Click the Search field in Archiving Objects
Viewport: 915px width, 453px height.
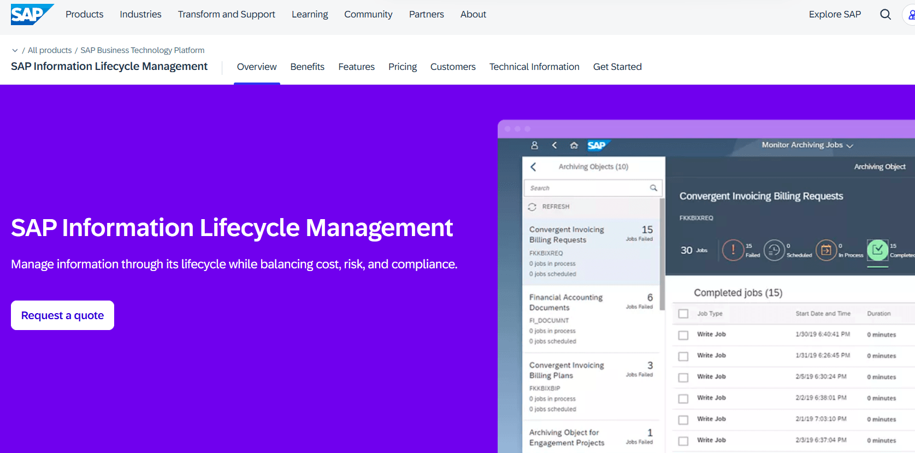(x=593, y=188)
